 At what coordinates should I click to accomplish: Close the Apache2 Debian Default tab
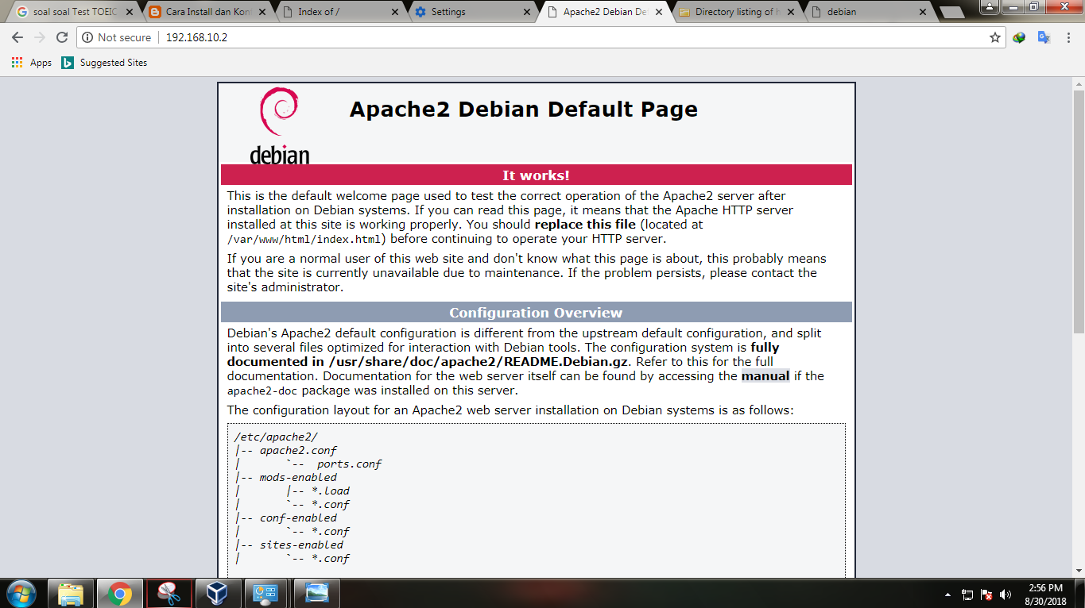[658, 12]
